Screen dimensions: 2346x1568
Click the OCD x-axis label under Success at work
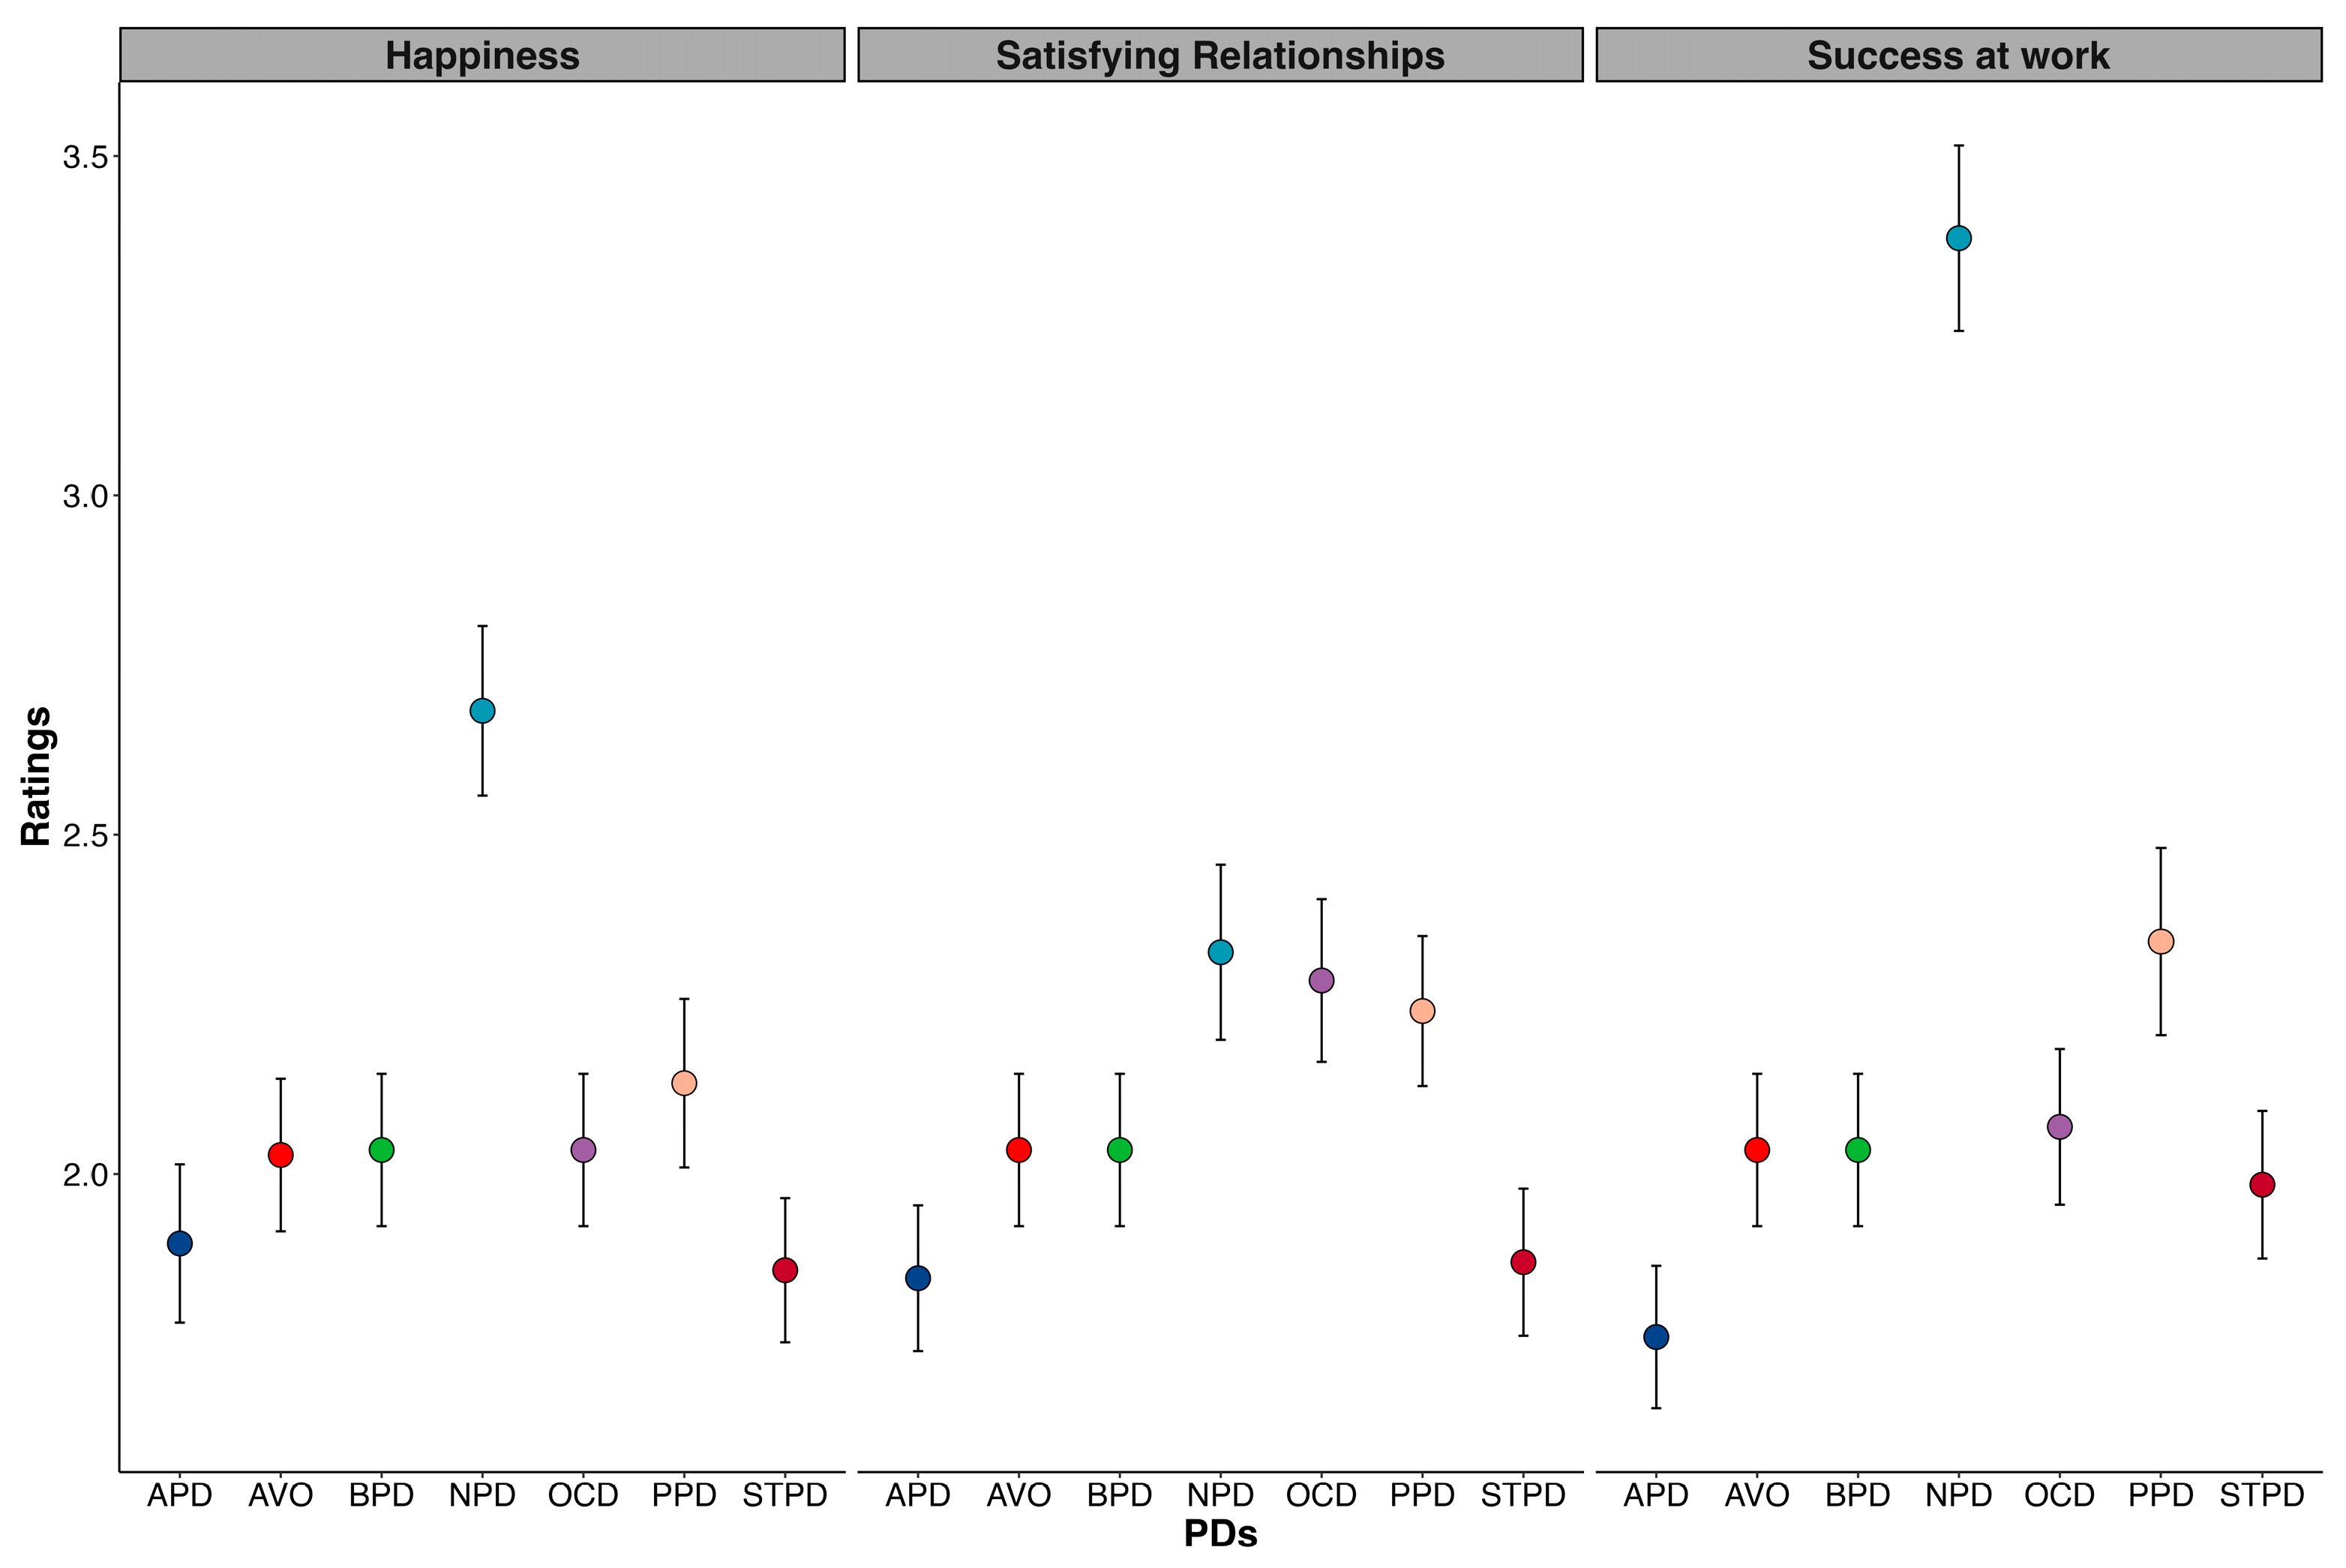point(2059,1495)
